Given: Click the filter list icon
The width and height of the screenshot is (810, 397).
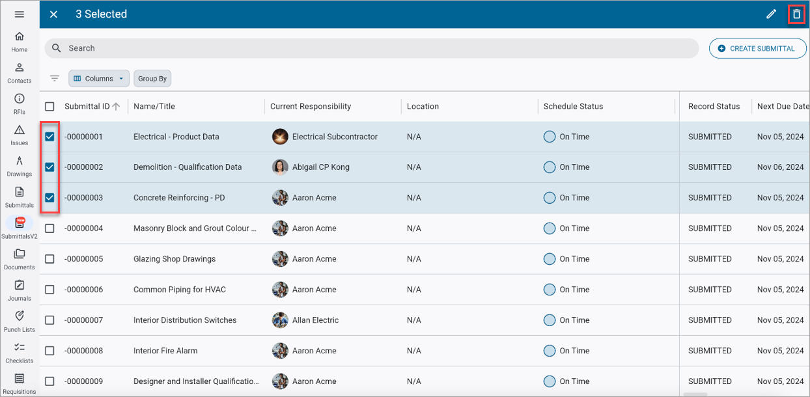Looking at the screenshot, I should [55, 78].
